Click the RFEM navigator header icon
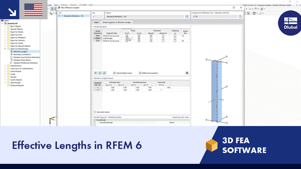The height and width of the screenshot is (169, 301). [x=2, y=21]
